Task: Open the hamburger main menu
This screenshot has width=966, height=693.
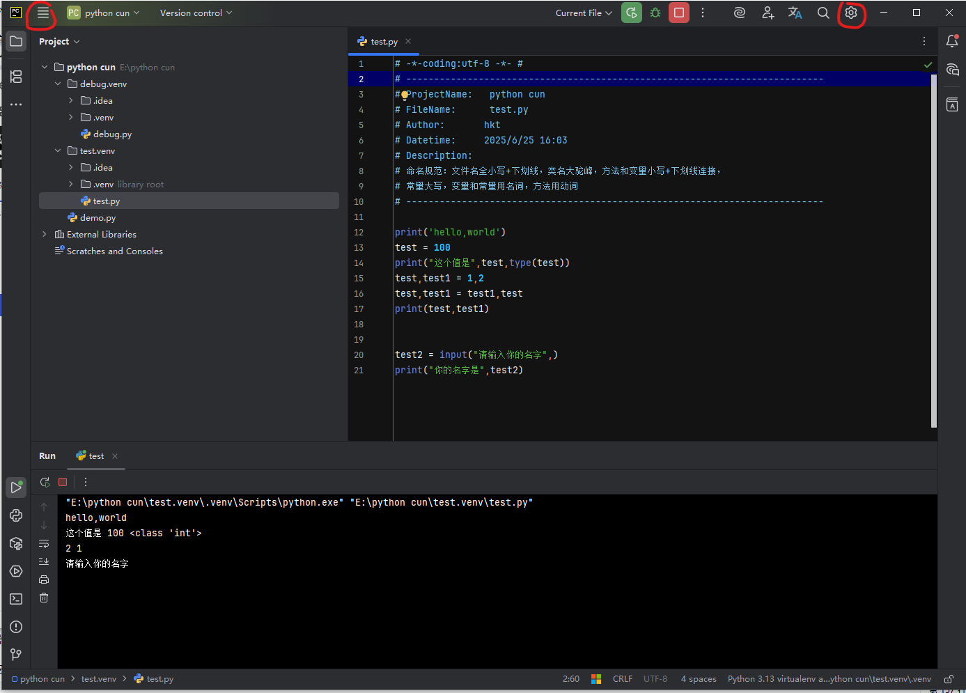Action: (x=42, y=13)
